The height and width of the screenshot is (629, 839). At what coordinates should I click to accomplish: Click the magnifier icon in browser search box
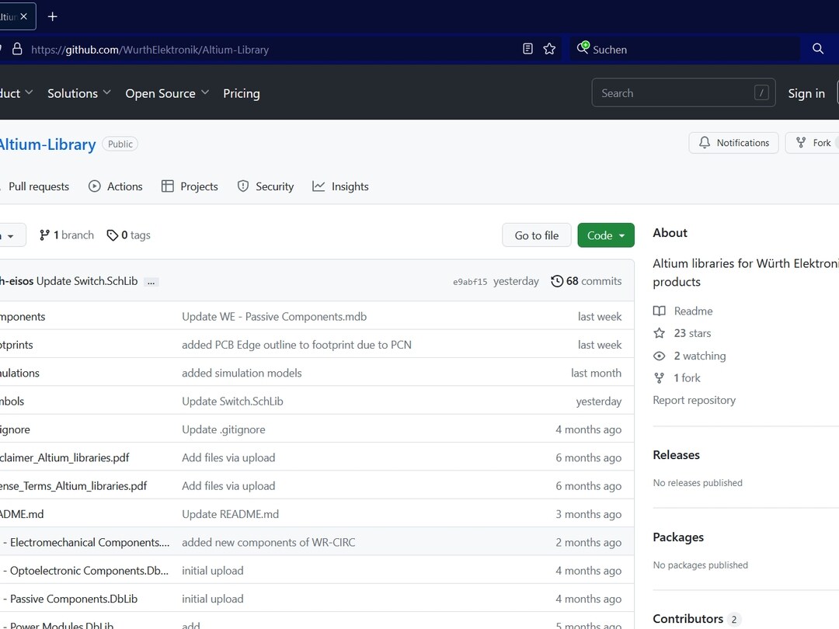point(818,49)
